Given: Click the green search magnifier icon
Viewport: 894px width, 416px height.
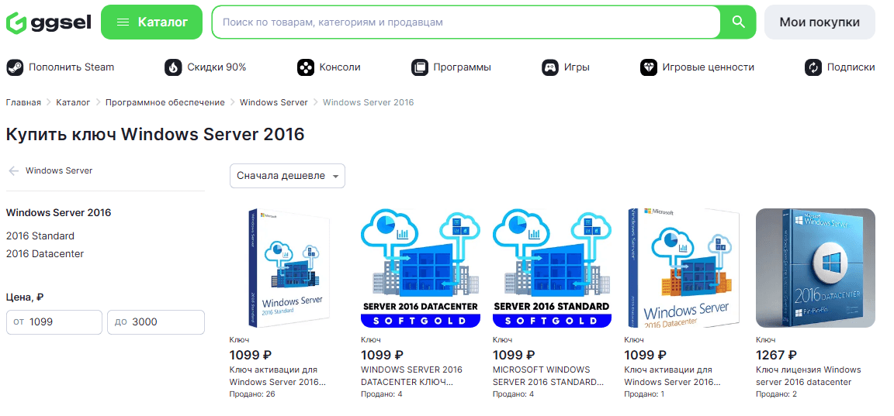Looking at the screenshot, I should pyautogui.click(x=738, y=22).
